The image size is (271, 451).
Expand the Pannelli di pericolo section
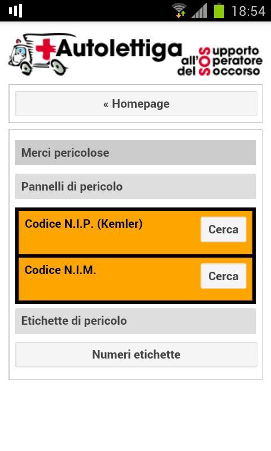click(135, 187)
